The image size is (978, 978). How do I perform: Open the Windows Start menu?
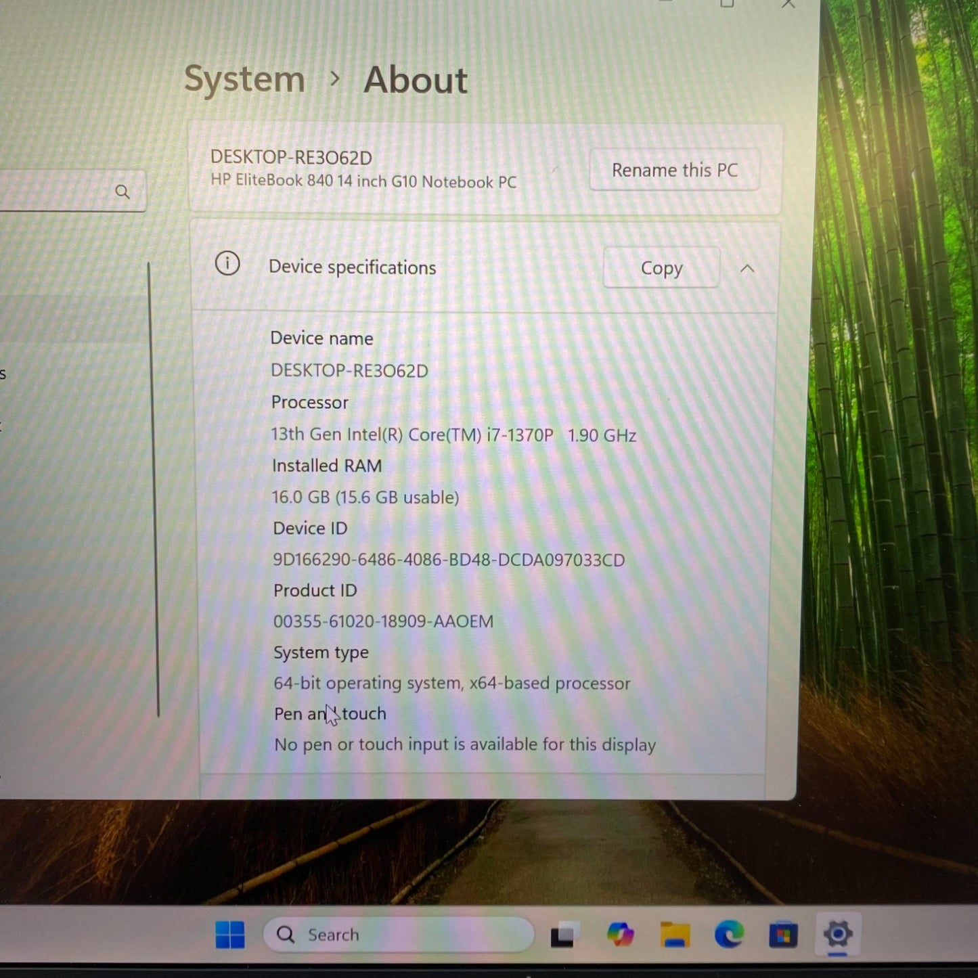tap(229, 935)
